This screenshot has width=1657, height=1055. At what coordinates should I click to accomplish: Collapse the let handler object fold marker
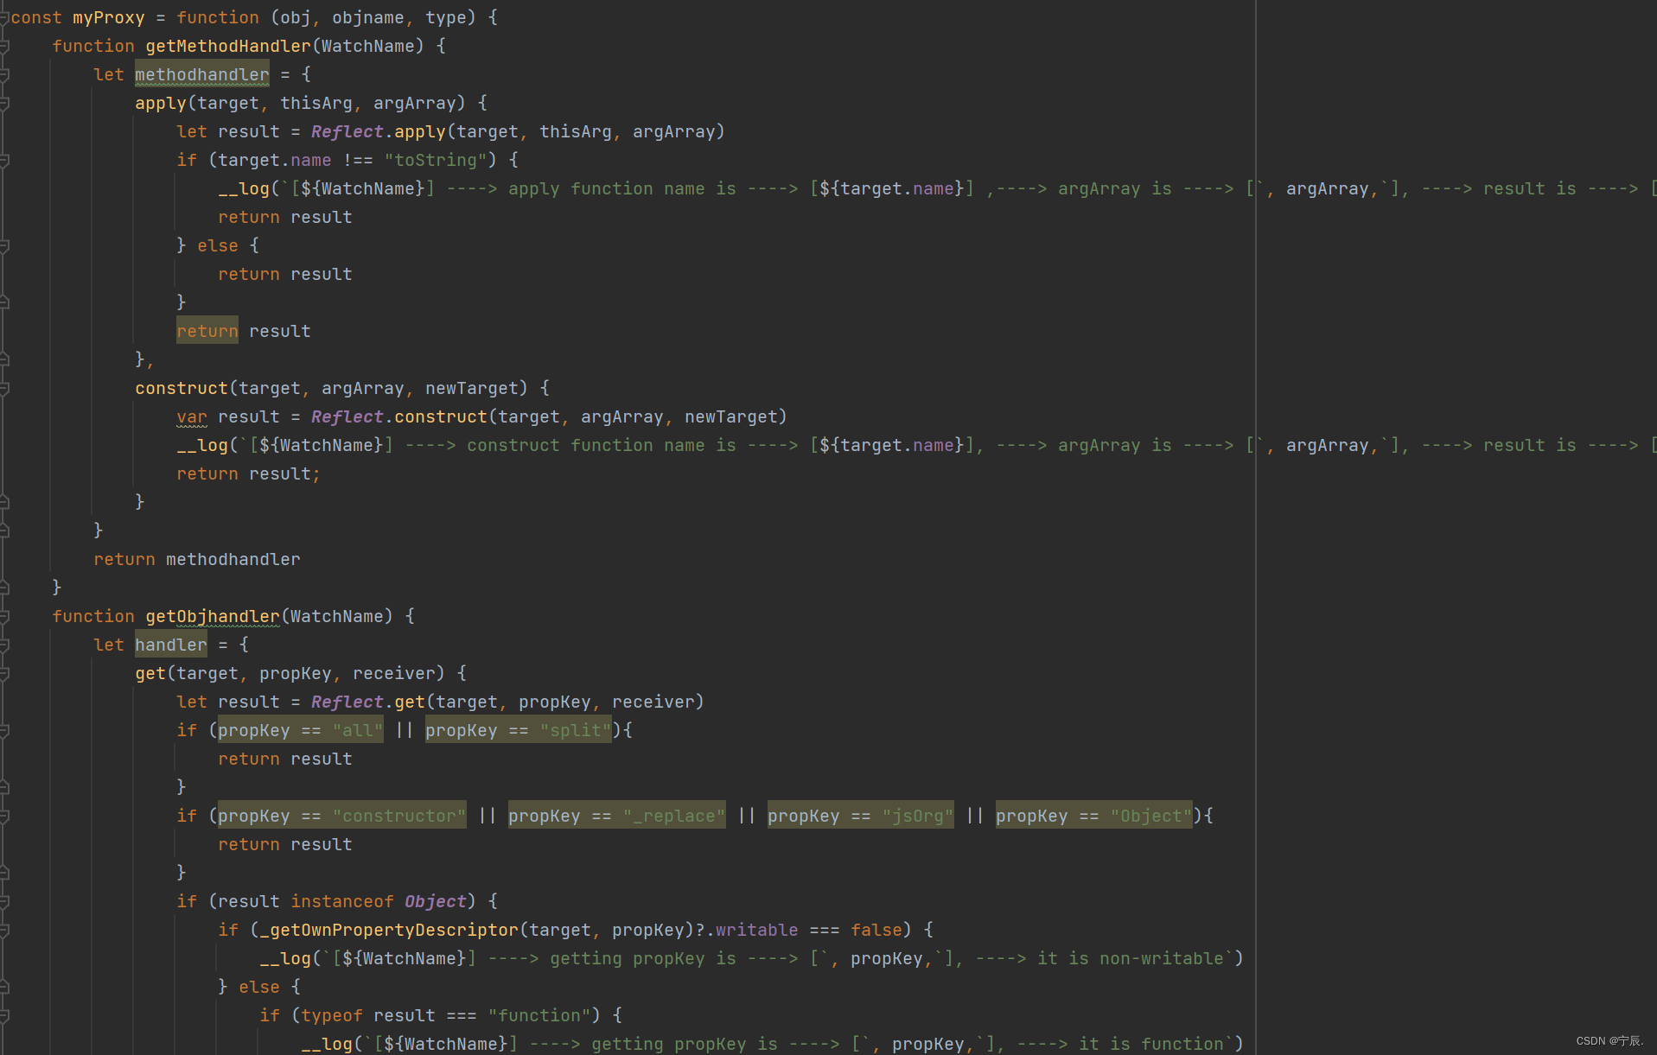(x=4, y=645)
